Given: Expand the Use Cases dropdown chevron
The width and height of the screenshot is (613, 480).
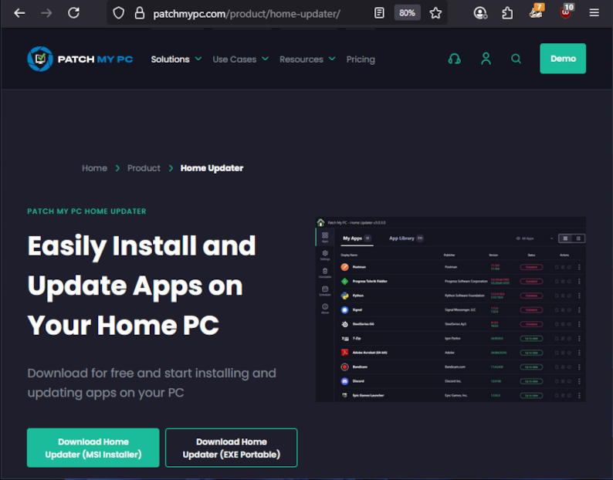Looking at the screenshot, I should (x=265, y=59).
